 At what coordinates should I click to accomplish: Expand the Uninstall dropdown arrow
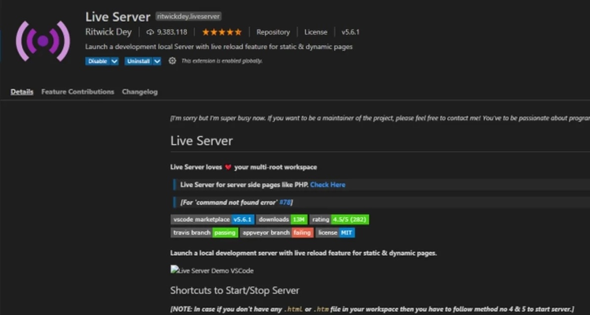[x=157, y=61]
